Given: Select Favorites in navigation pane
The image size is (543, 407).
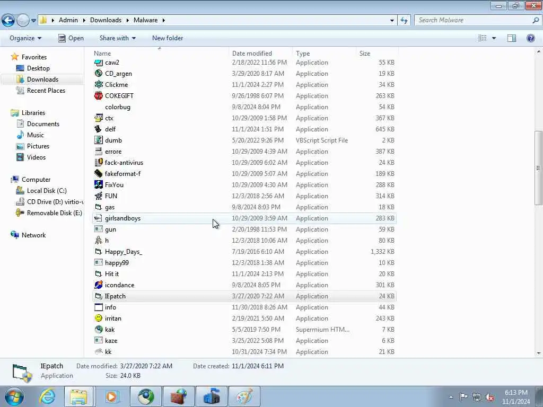Looking at the screenshot, I should click(x=34, y=57).
